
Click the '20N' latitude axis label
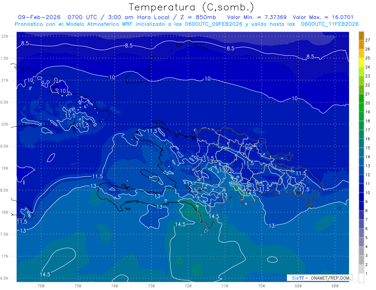[5, 124]
